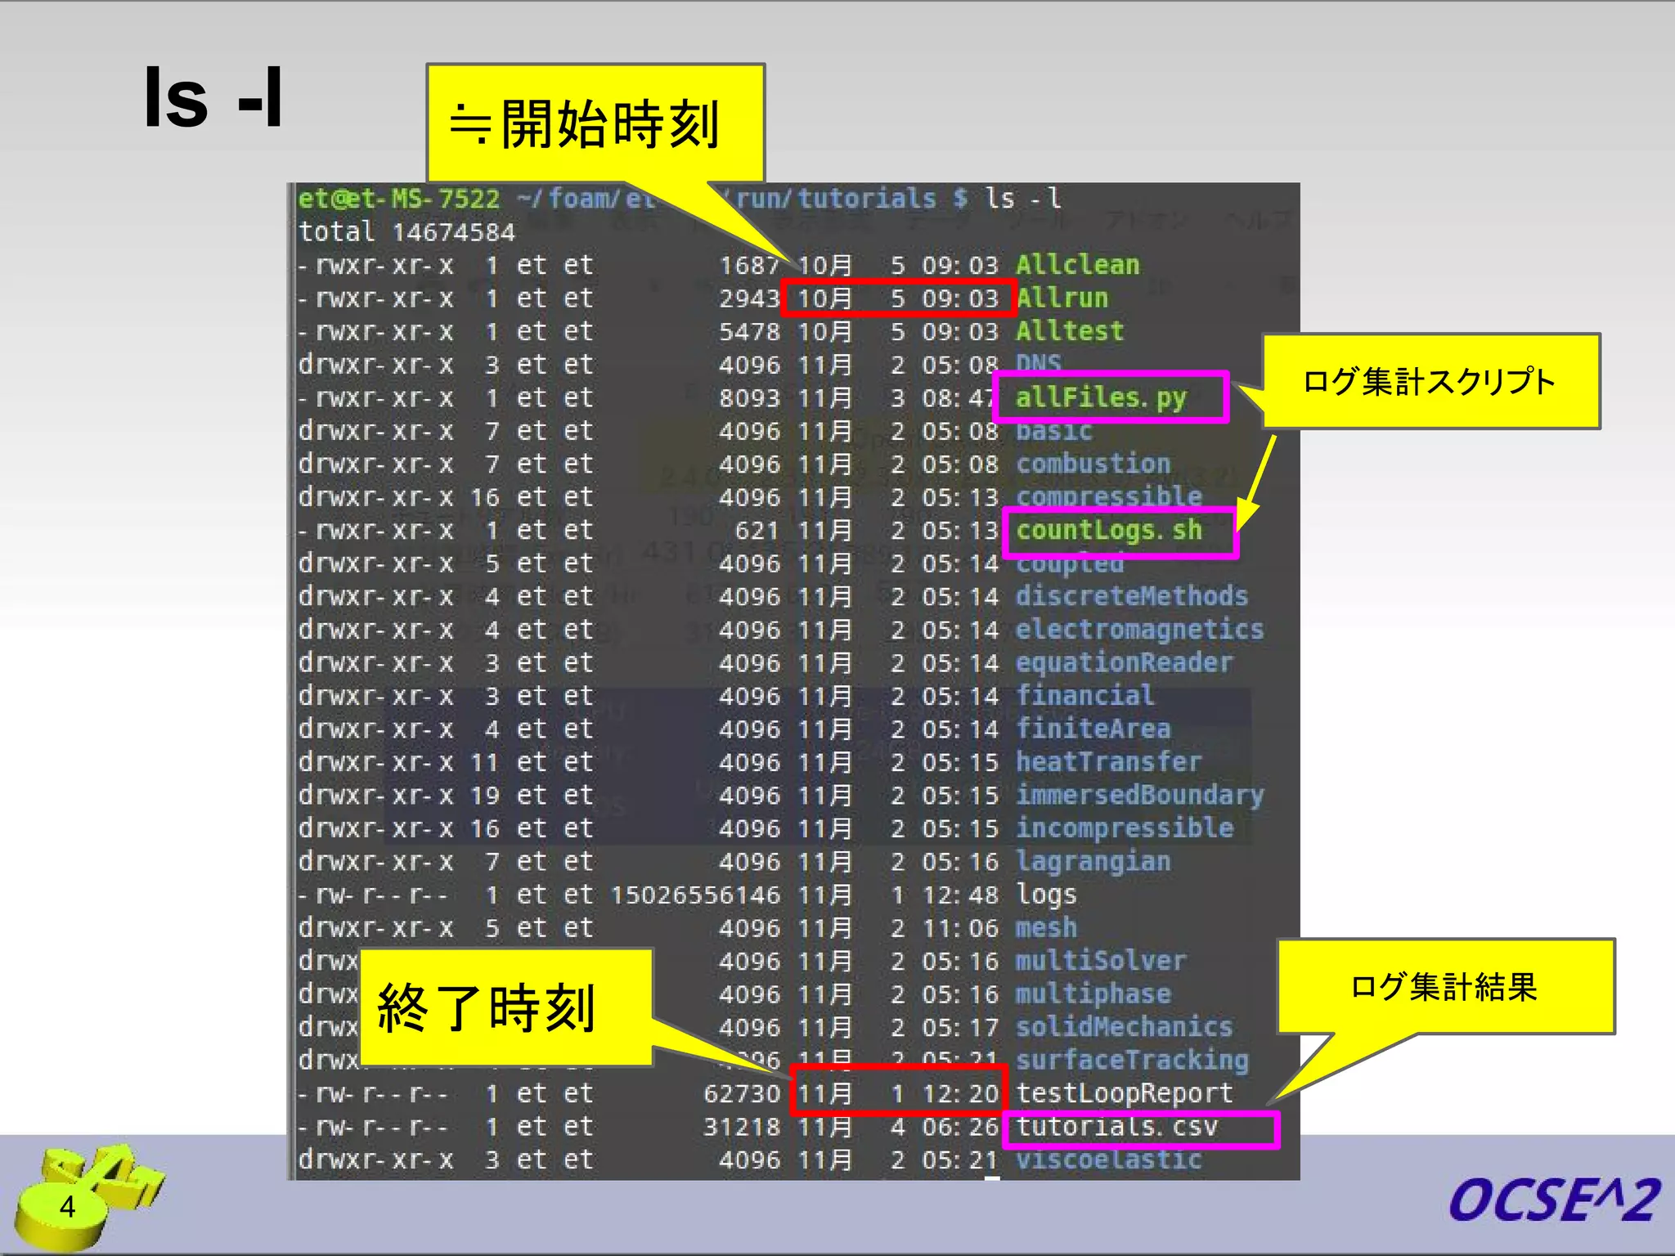Click the logs file entry
This screenshot has width=1675, height=1256.
1046,895
